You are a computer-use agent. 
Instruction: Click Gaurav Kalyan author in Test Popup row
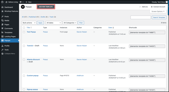(x=82, y=32)
